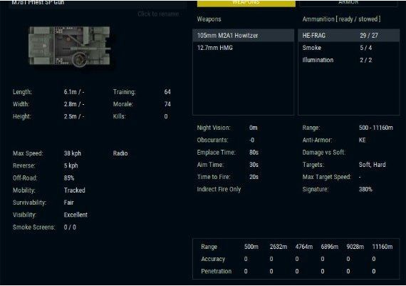
Task: Click the Indirect Fire Only label
Action: tap(219, 189)
